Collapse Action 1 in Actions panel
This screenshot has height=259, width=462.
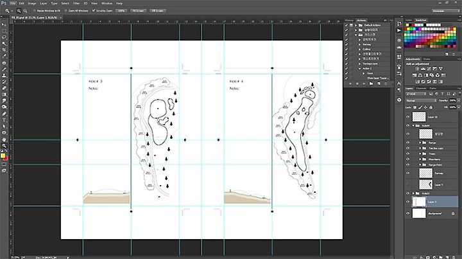click(x=359, y=68)
